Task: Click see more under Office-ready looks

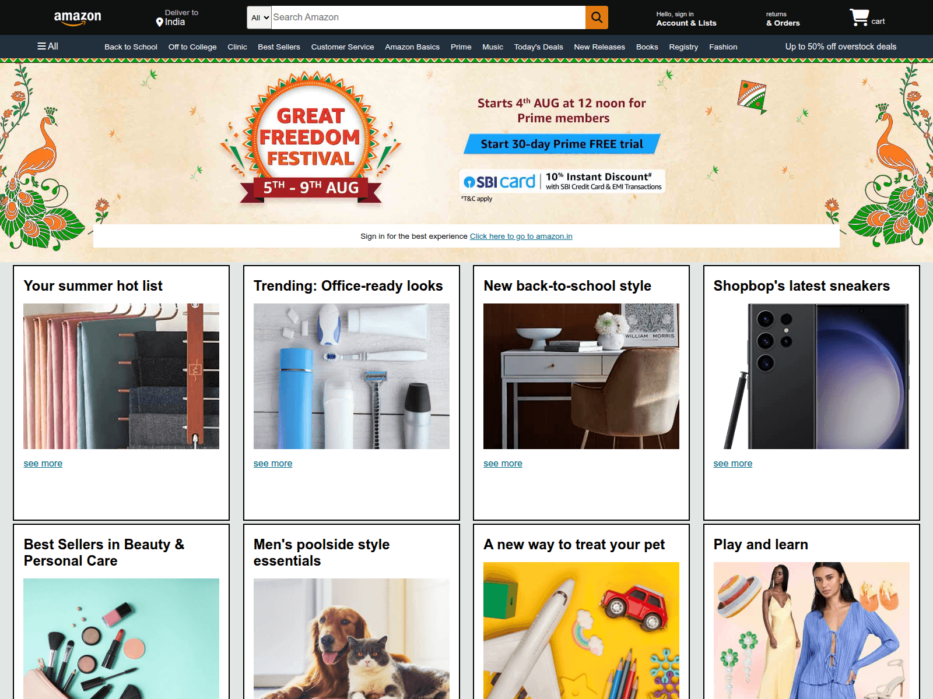Action: point(273,463)
